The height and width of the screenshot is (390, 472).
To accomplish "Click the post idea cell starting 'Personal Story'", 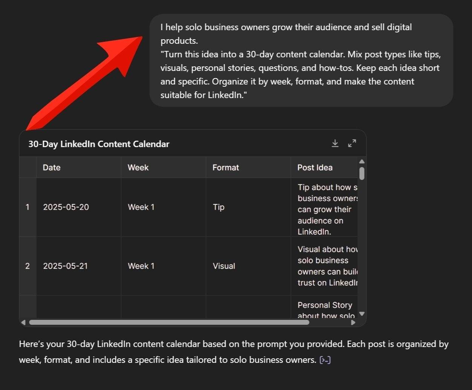I will pos(324,307).
